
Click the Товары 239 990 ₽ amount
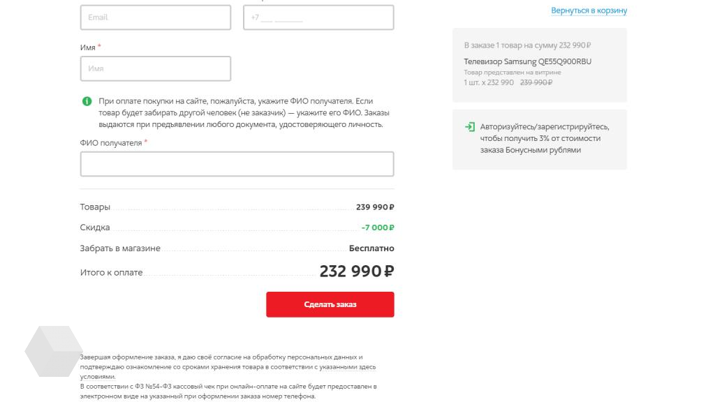click(375, 207)
